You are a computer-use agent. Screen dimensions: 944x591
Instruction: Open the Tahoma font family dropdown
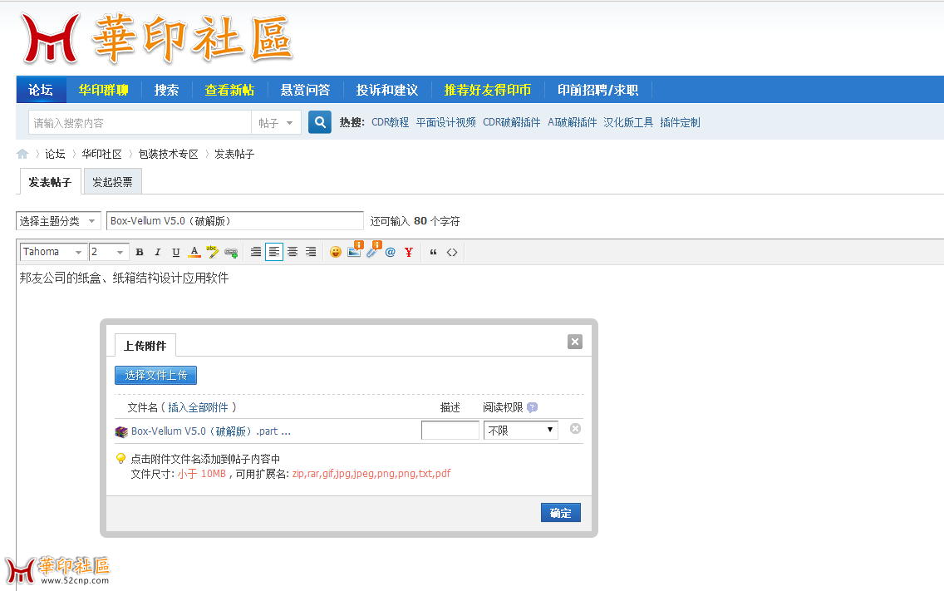point(52,252)
